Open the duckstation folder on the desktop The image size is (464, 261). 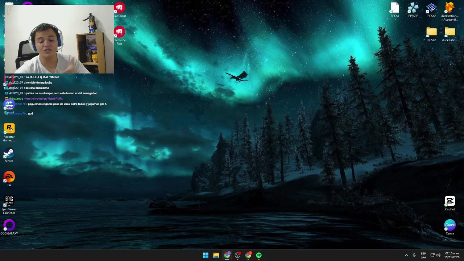coord(450,34)
